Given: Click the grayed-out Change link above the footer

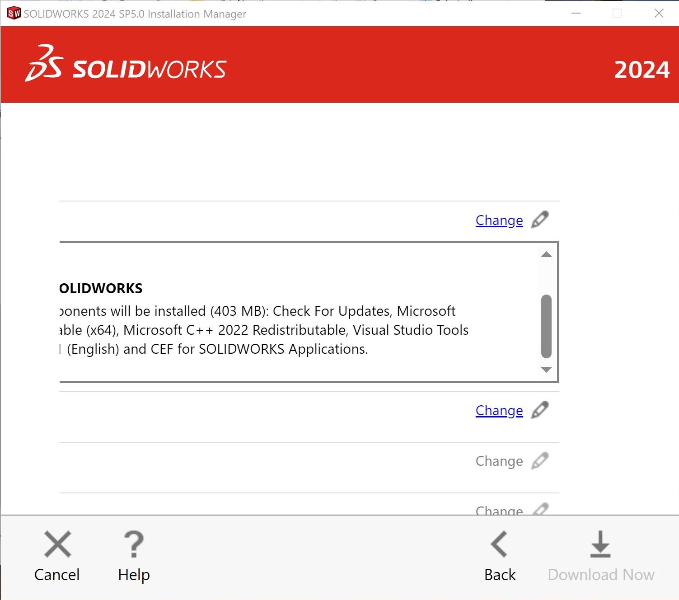Looking at the screenshot, I should pos(499,461).
